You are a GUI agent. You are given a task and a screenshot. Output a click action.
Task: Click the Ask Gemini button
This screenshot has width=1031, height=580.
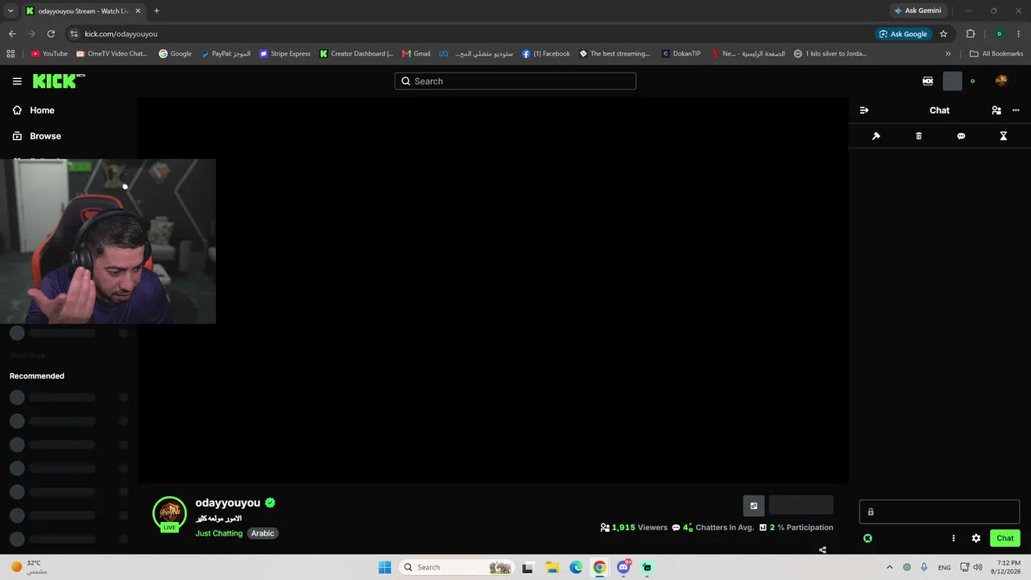[917, 10]
